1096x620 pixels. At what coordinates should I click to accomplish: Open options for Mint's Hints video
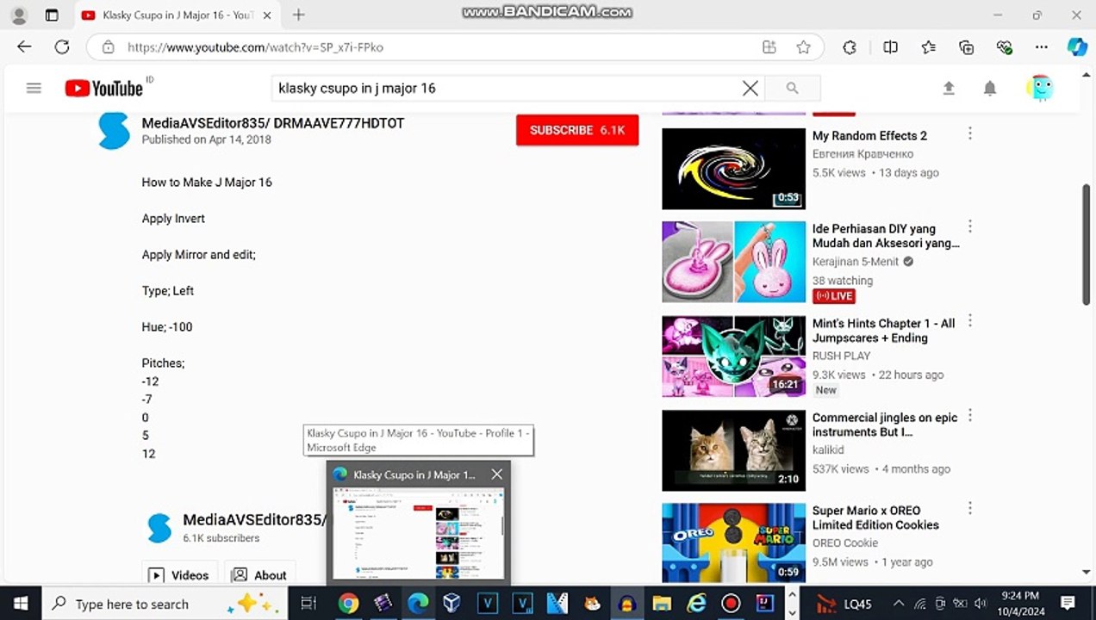click(970, 321)
